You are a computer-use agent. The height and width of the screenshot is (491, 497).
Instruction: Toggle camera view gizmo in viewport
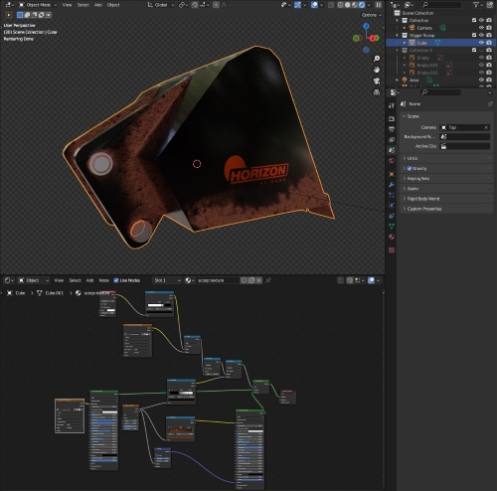click(377, 82)
